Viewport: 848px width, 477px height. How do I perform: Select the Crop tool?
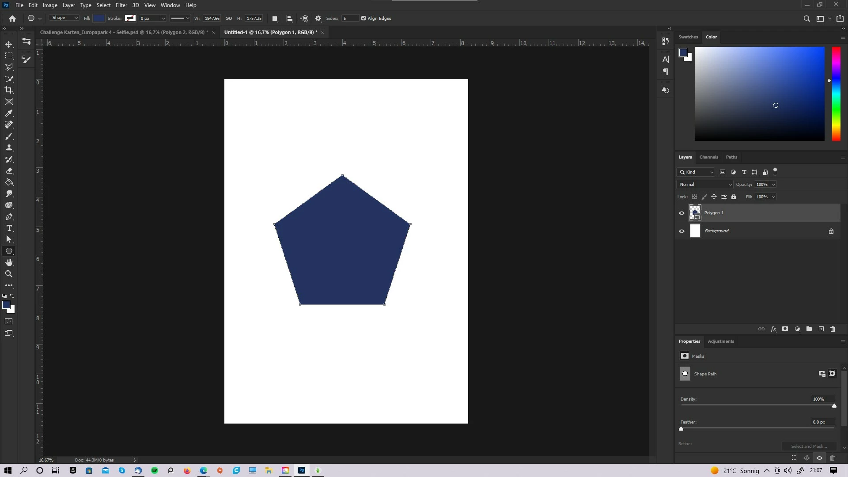9,90
